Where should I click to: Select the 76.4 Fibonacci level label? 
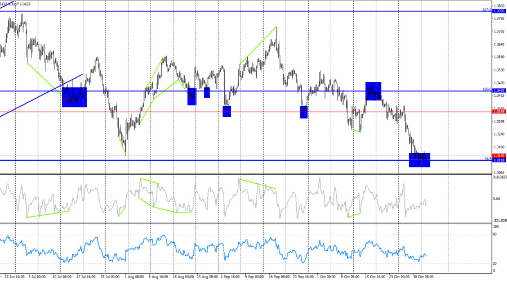(488, 158)
